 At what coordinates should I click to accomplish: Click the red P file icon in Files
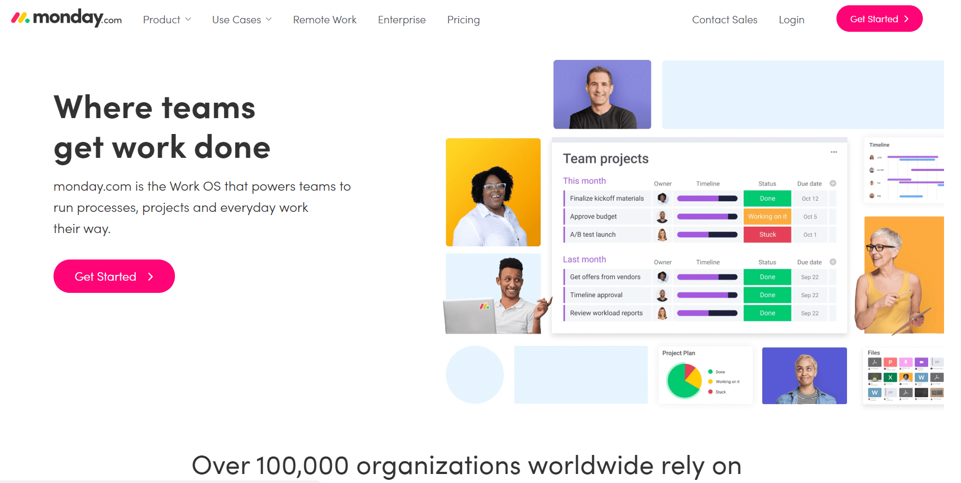(890, 362)
